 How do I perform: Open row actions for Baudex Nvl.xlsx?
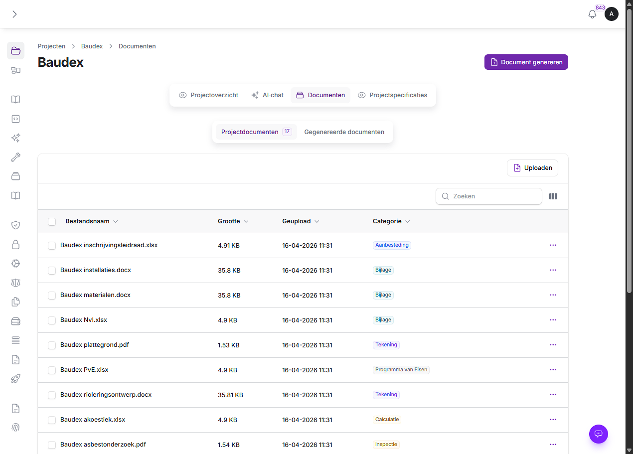pos(553,320)
